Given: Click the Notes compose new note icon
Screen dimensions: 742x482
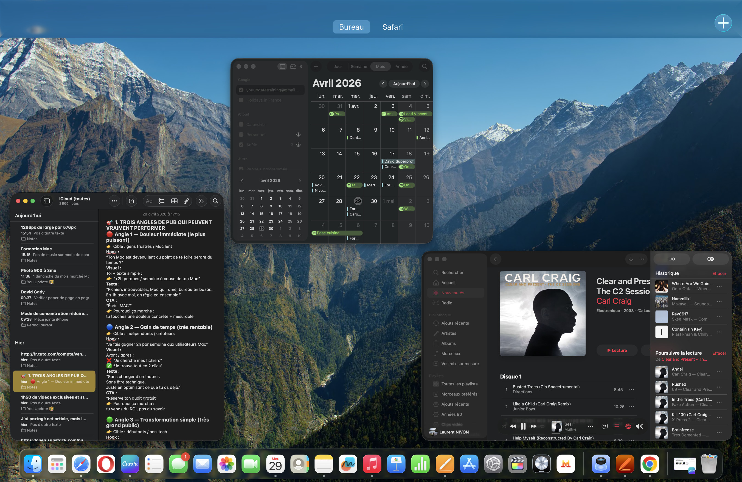Looking at the screenshot, I should pyautogui.click(x=131, y=201).
